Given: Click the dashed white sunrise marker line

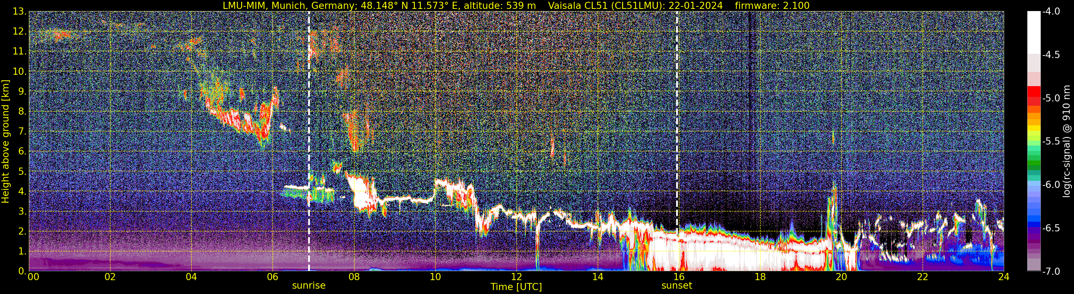Looking at the screenshot, I should (x=309, y=141).
